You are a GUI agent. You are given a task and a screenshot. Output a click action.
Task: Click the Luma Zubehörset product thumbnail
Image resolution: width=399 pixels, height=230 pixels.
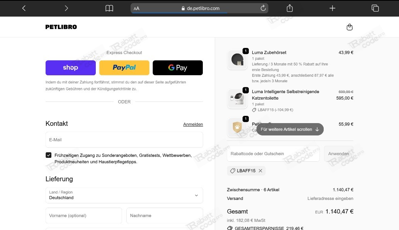tap(237, 60)
